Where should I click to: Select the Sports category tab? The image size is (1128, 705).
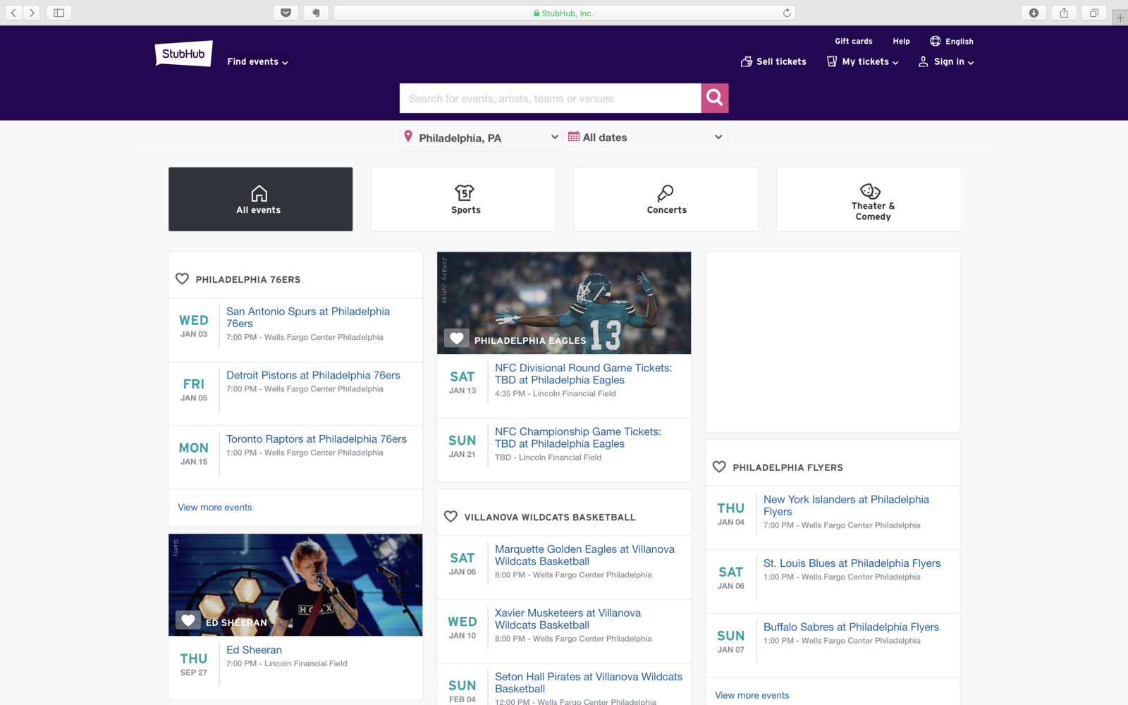coord(463,199)
